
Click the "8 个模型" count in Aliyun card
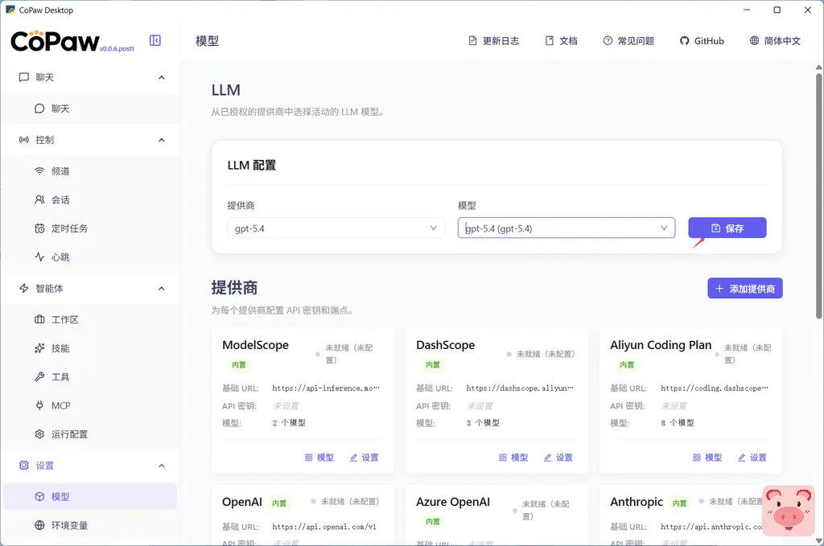pos(678,423)
